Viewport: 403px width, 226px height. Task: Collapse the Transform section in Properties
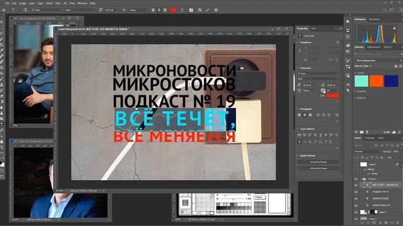coord(298,42)
